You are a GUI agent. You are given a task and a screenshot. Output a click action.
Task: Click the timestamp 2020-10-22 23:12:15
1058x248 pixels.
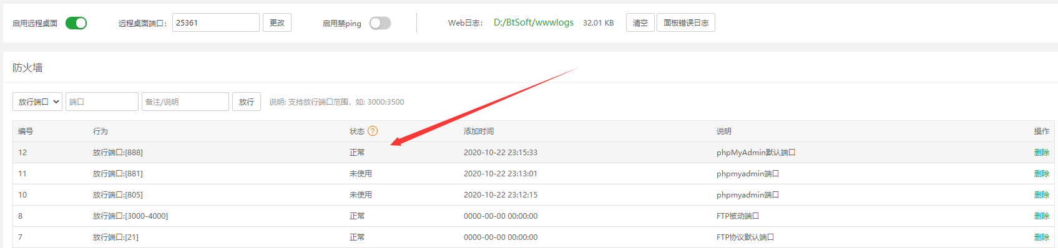tap(501, 195)
